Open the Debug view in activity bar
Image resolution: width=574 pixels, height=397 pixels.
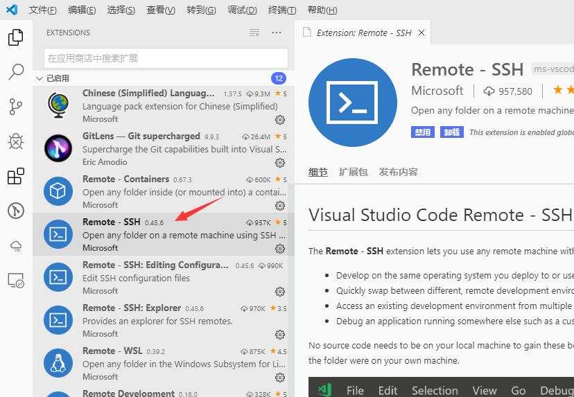click(16, 141)
